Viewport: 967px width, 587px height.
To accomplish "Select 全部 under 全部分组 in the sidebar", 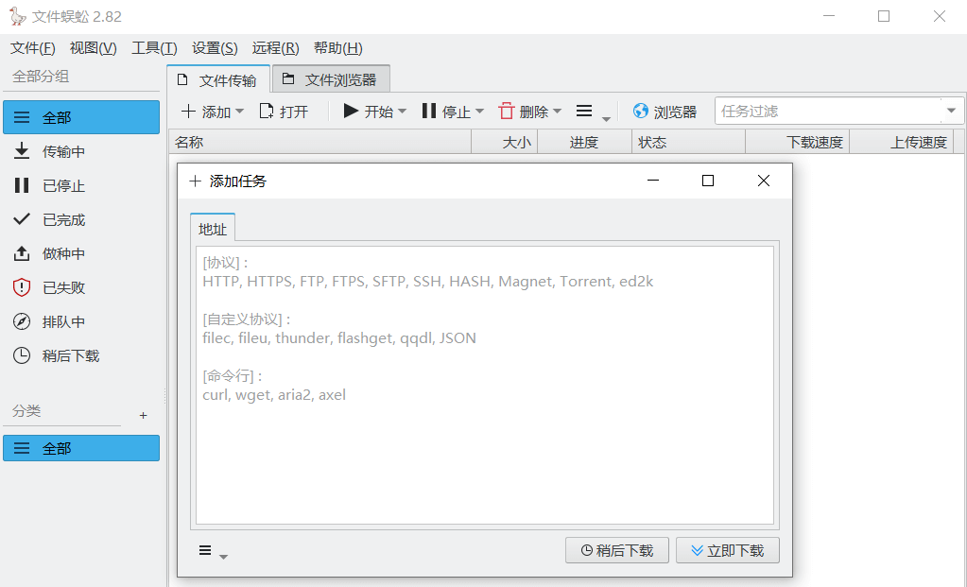I will click(x=81, y=117).
